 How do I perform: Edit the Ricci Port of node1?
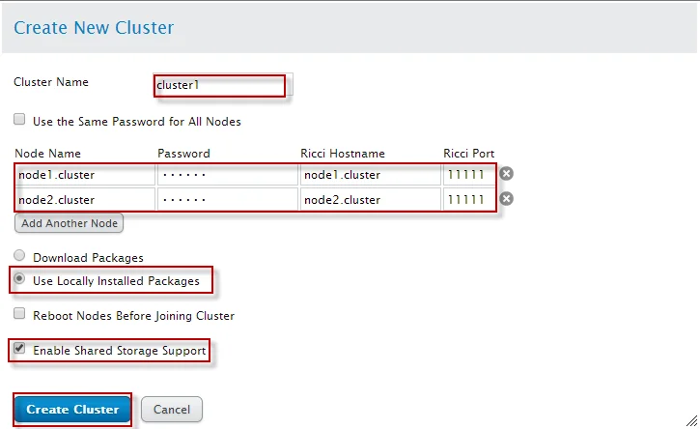tap(468, 175)
